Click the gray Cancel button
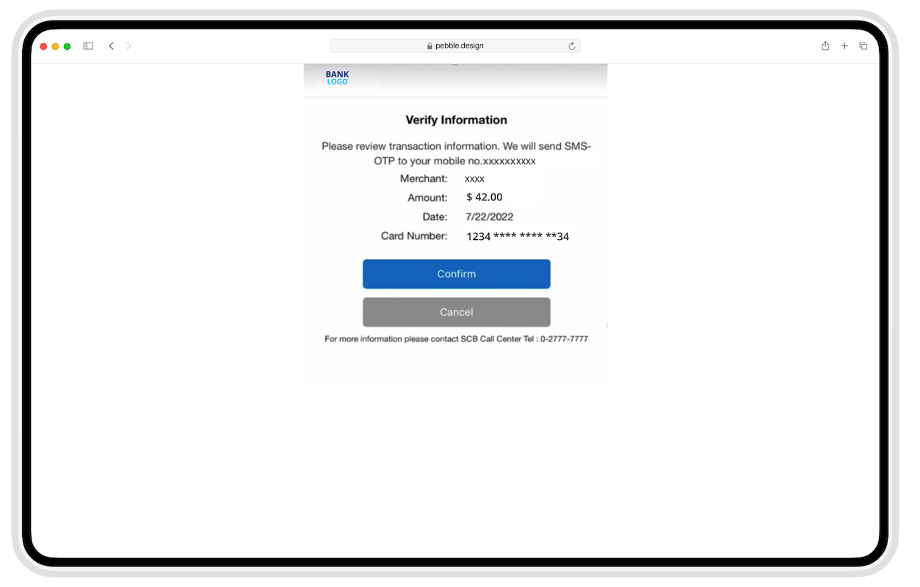 [457, 312]
